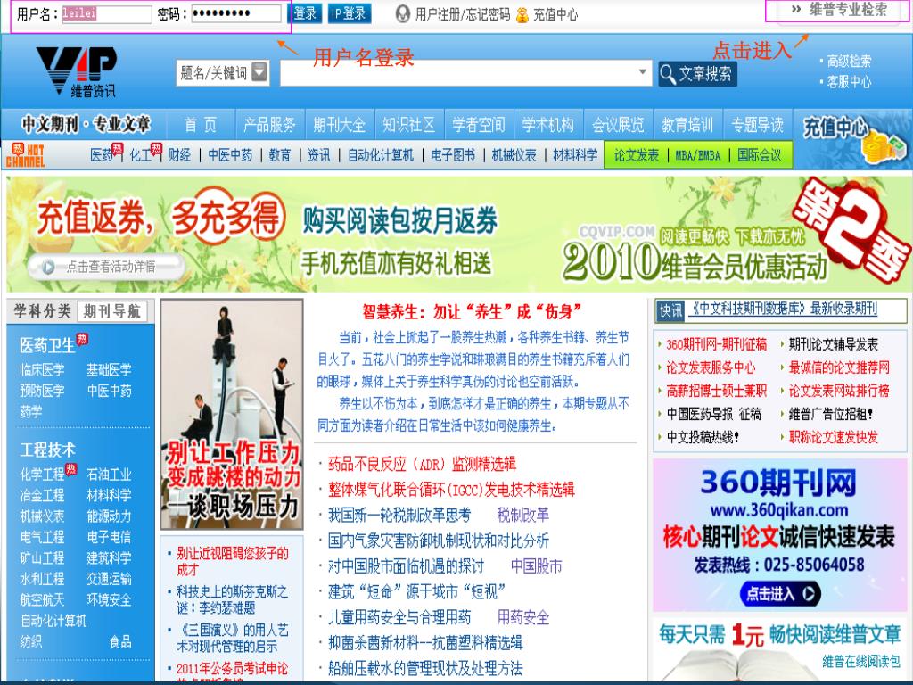
Task: Select 化工 in the hot channel bar
Action: click(140, 155)
